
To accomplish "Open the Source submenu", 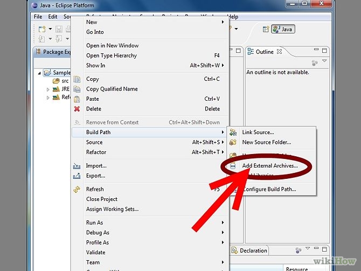I will 150,142.
